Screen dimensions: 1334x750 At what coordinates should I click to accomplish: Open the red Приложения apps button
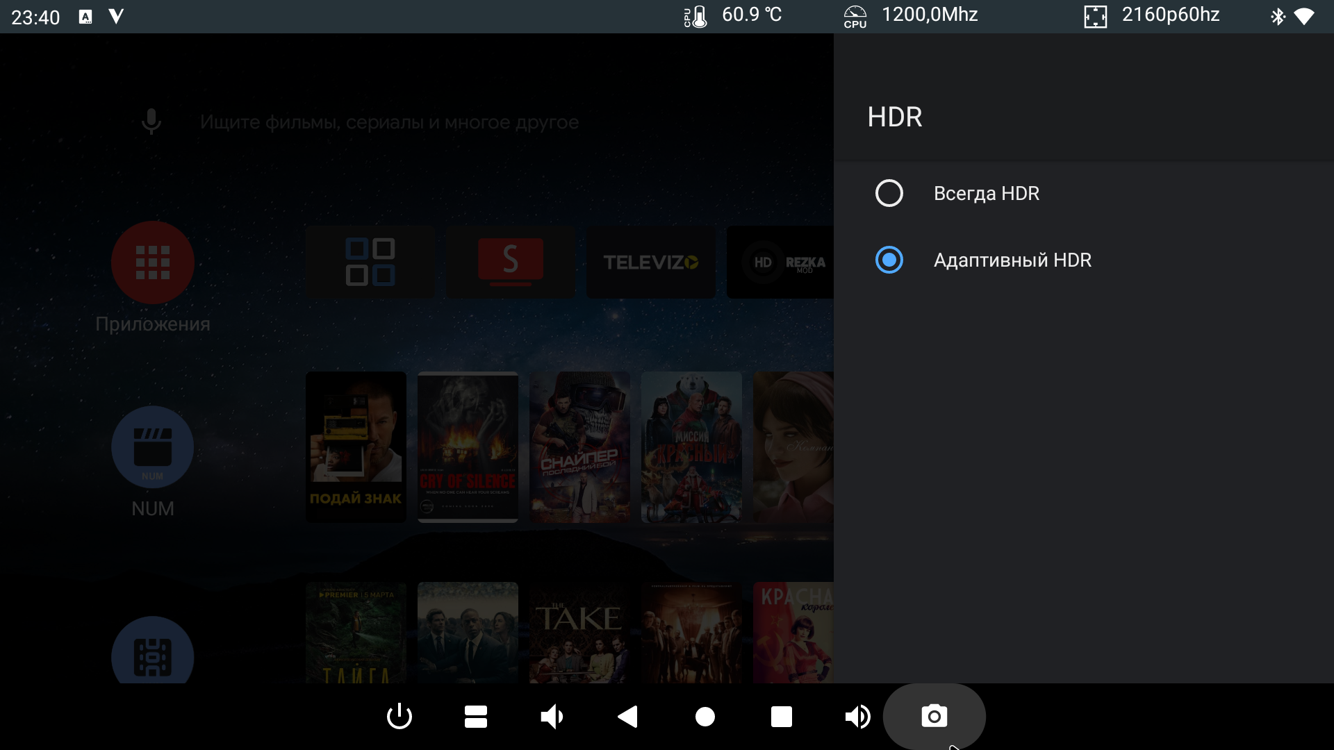pos(153,262)
